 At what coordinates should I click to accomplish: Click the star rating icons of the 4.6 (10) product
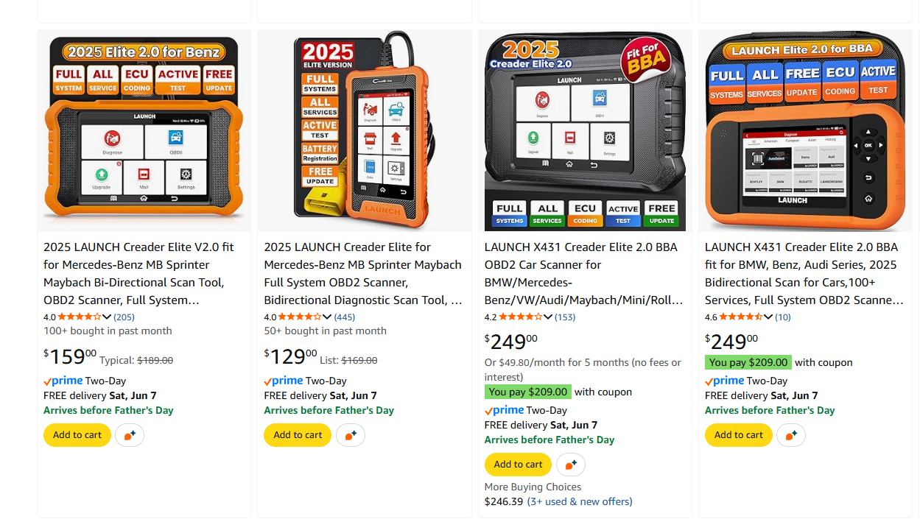(741, 317)
